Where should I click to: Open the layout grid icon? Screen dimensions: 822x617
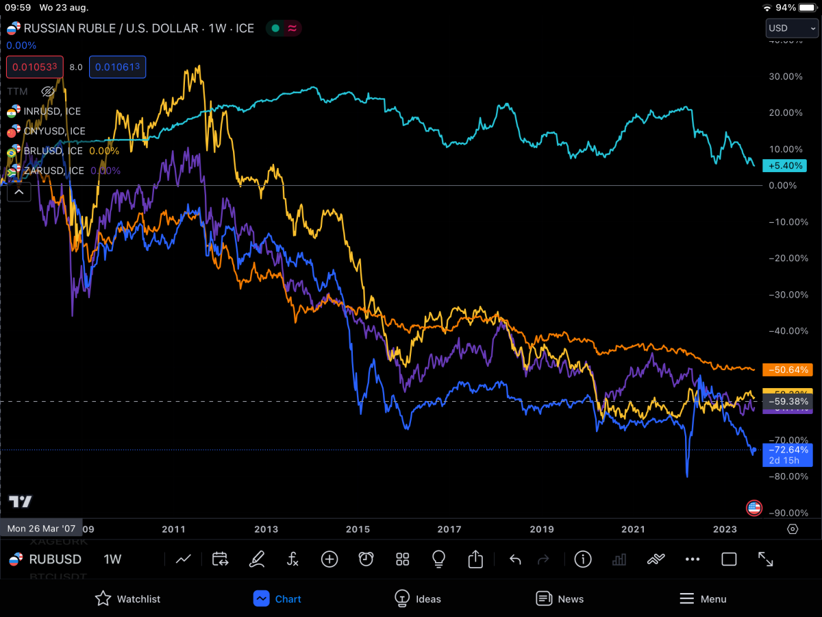pyautogui.click(x=403, y=559)
